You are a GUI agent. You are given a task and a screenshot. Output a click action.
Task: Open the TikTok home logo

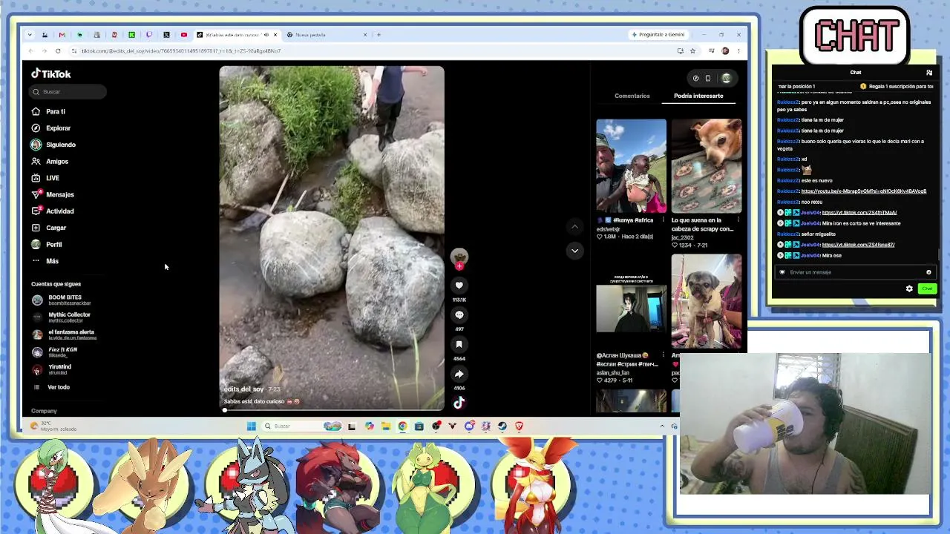pos(51,73)
